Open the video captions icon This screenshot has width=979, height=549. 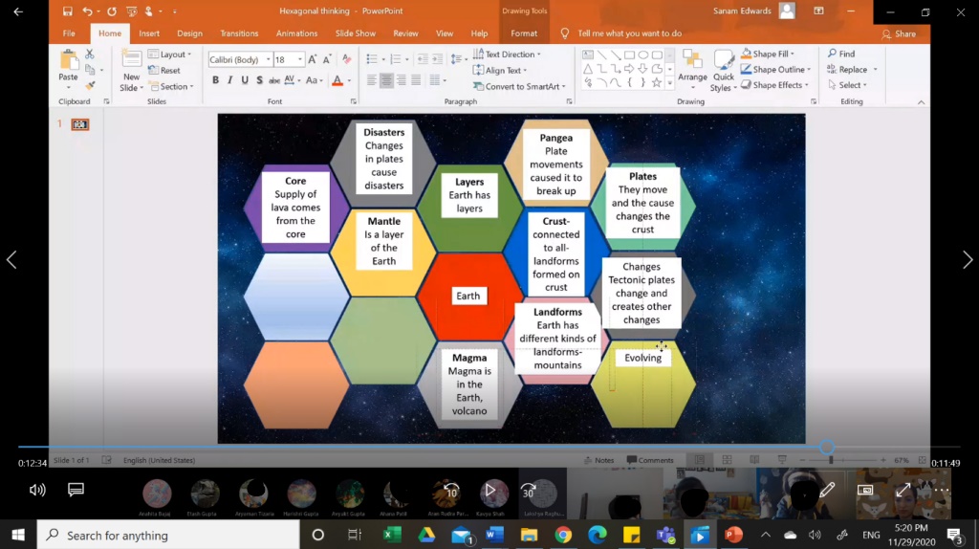76,490
